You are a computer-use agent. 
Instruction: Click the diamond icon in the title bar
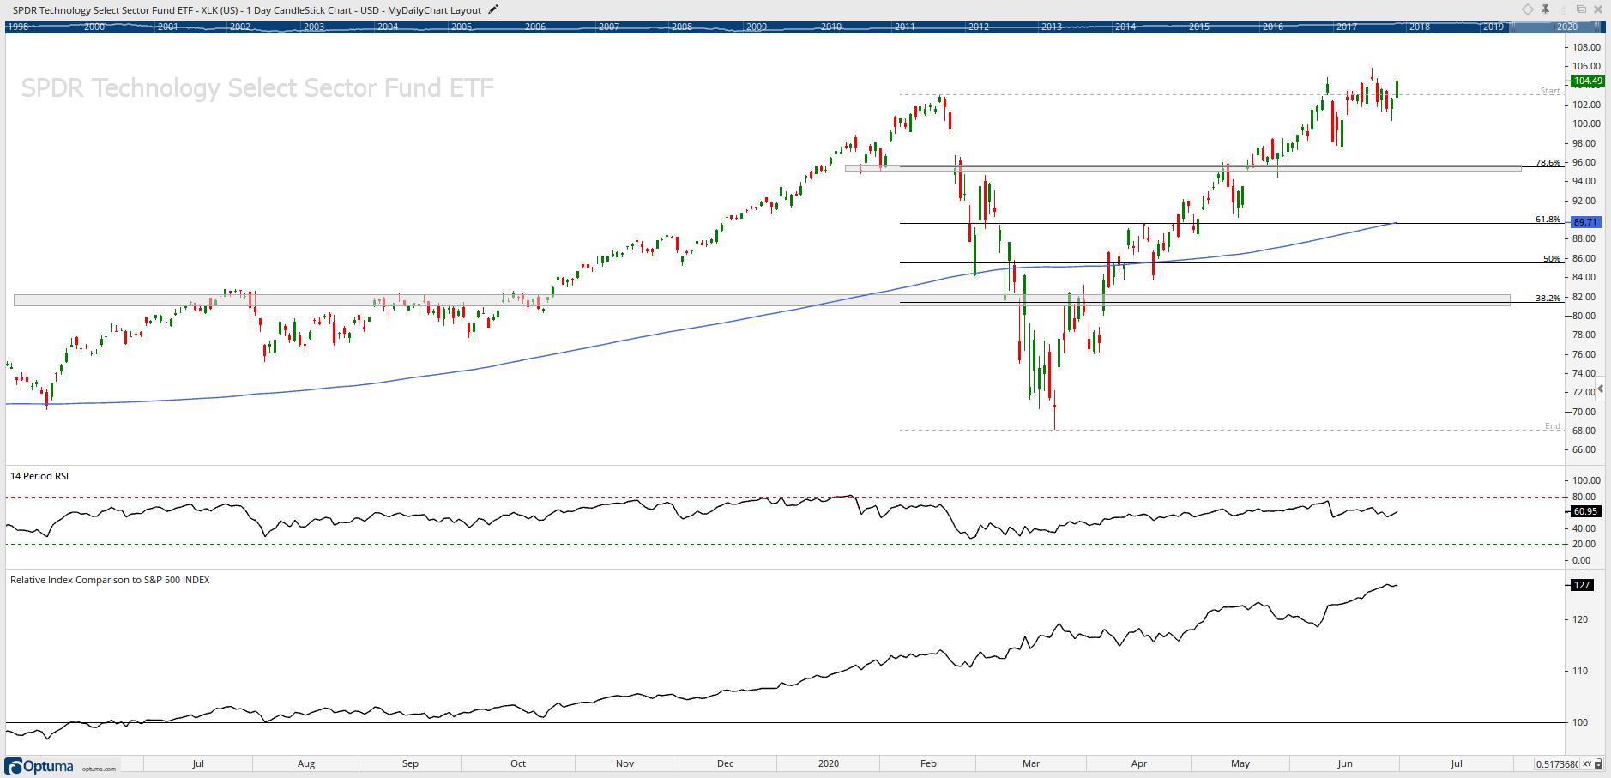point(1528,9)
